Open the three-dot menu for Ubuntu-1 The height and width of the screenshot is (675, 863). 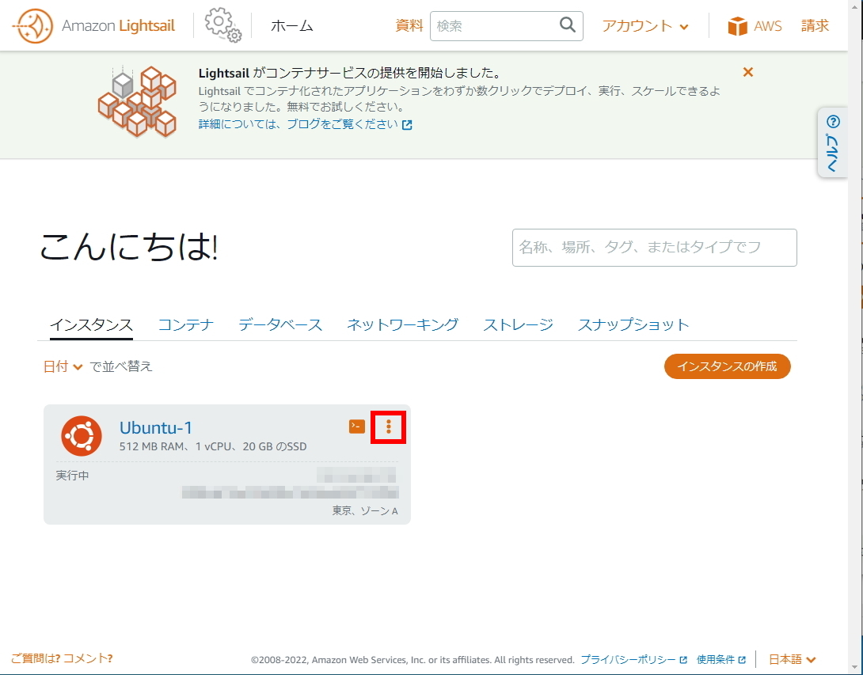tap(389, 427)
